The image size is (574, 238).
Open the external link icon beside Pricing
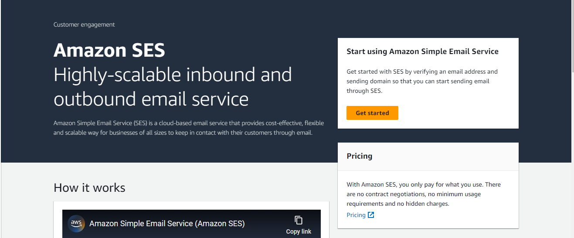(371, 215)
